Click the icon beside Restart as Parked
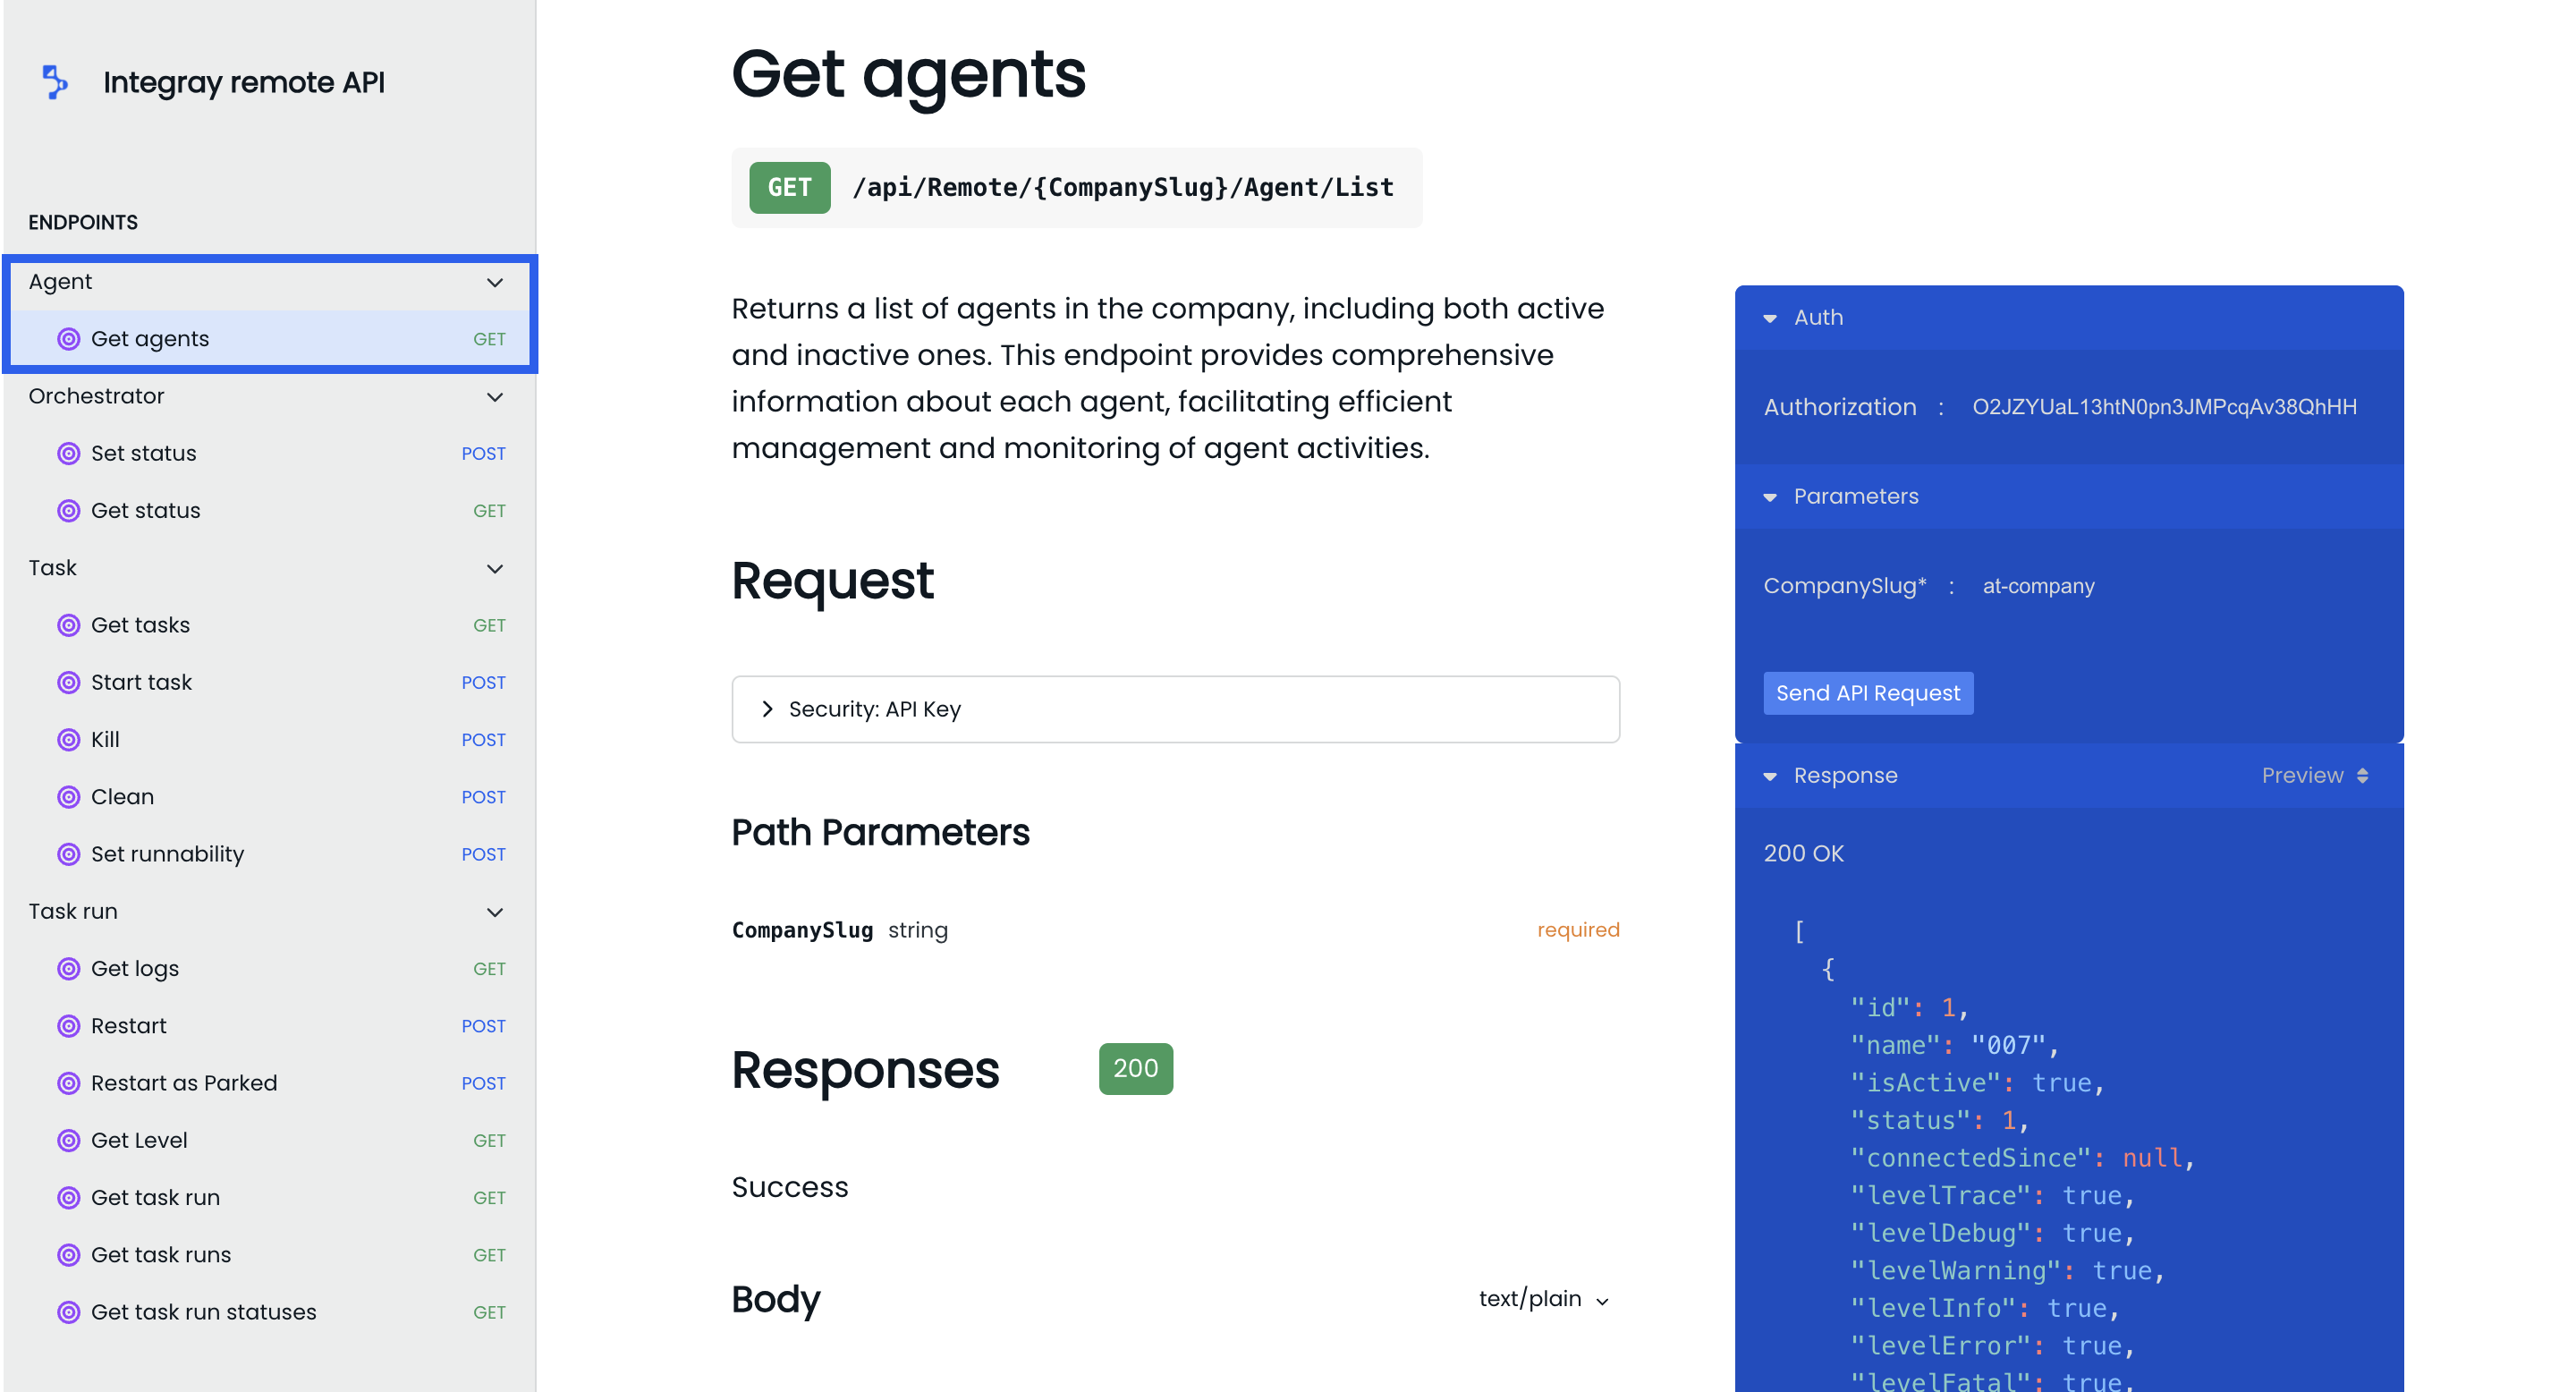This screenshot has width=2576, height=1392. [68, 1083]
